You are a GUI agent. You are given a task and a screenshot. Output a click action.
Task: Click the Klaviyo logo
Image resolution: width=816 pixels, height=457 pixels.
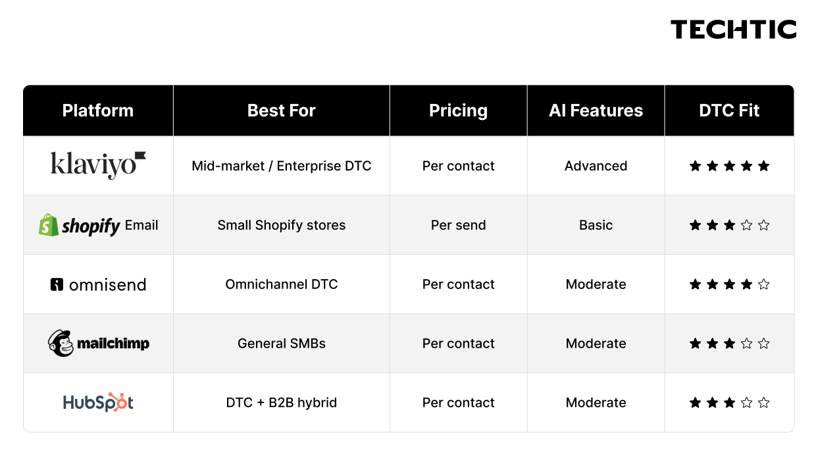[x=98, y=165]
